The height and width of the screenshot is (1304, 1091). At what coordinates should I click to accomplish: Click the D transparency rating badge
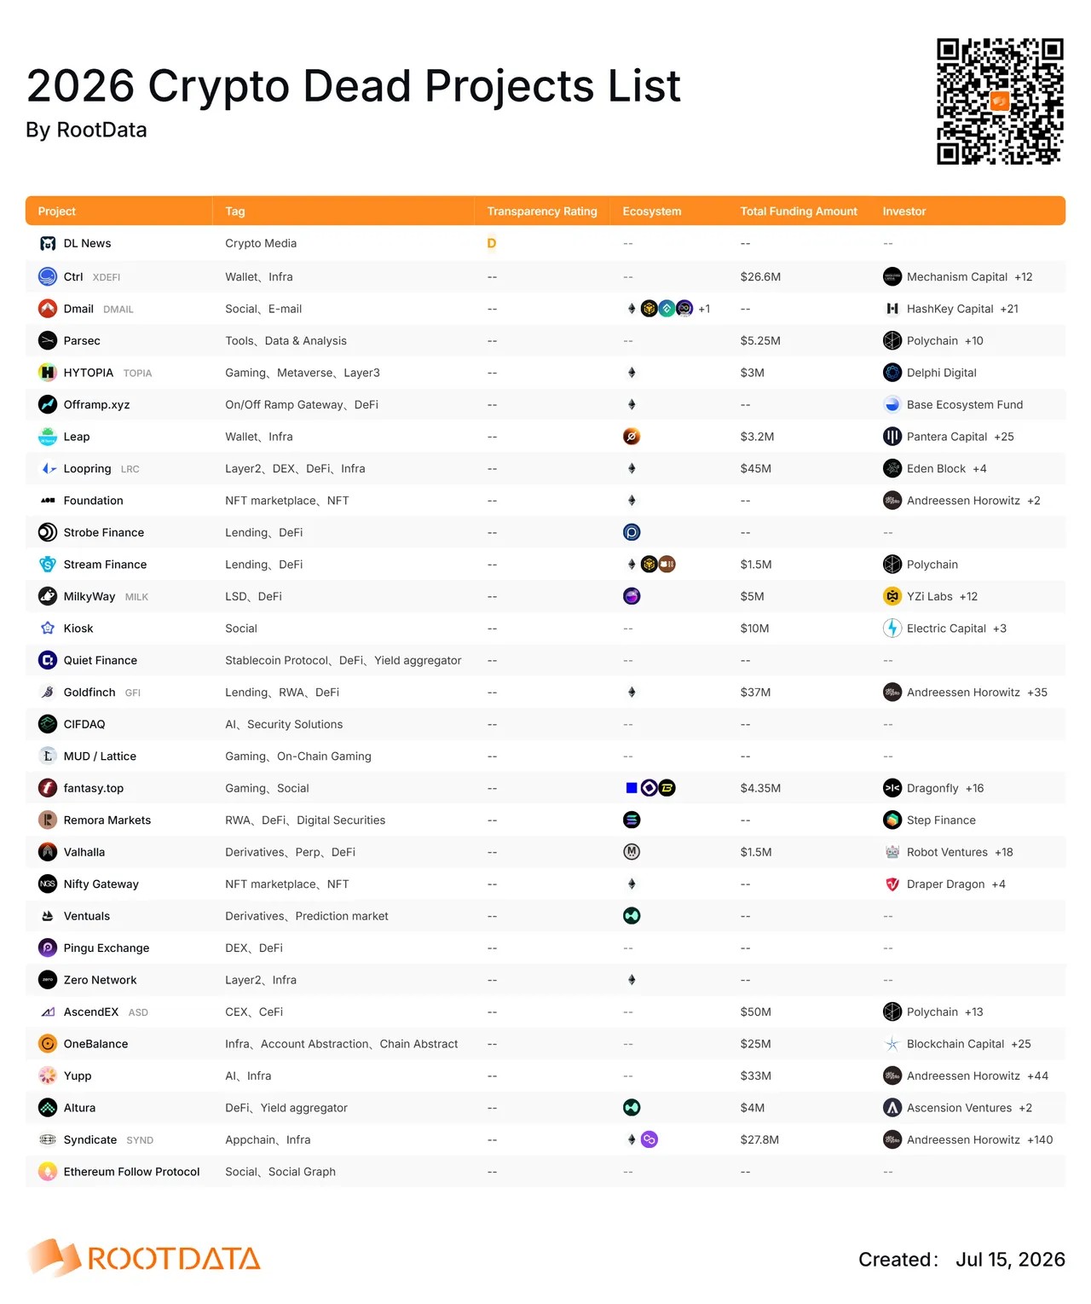coord(492,244)
